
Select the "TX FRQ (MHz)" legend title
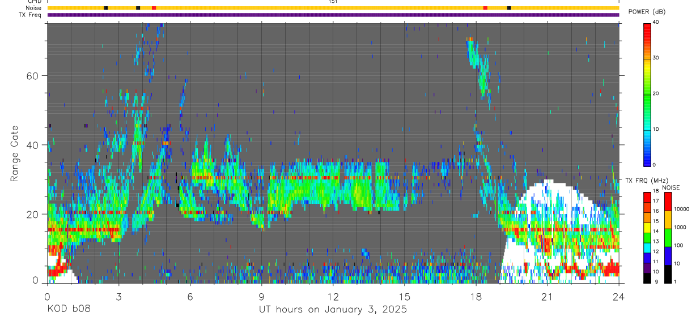648,180
